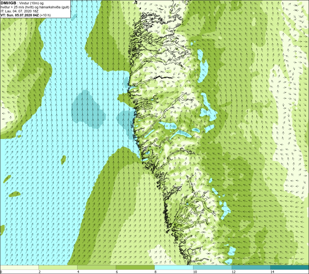Click the '4' tick label on the scale
This screenshot has width=309, height=274.
78,272
